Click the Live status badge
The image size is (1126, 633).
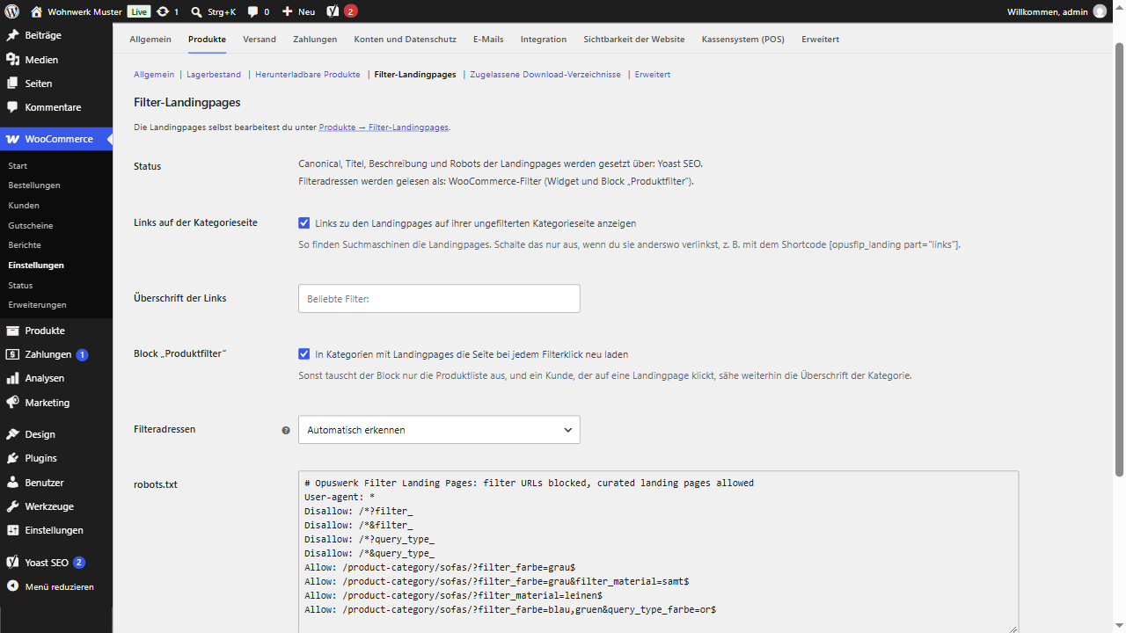tap(139, 11)
